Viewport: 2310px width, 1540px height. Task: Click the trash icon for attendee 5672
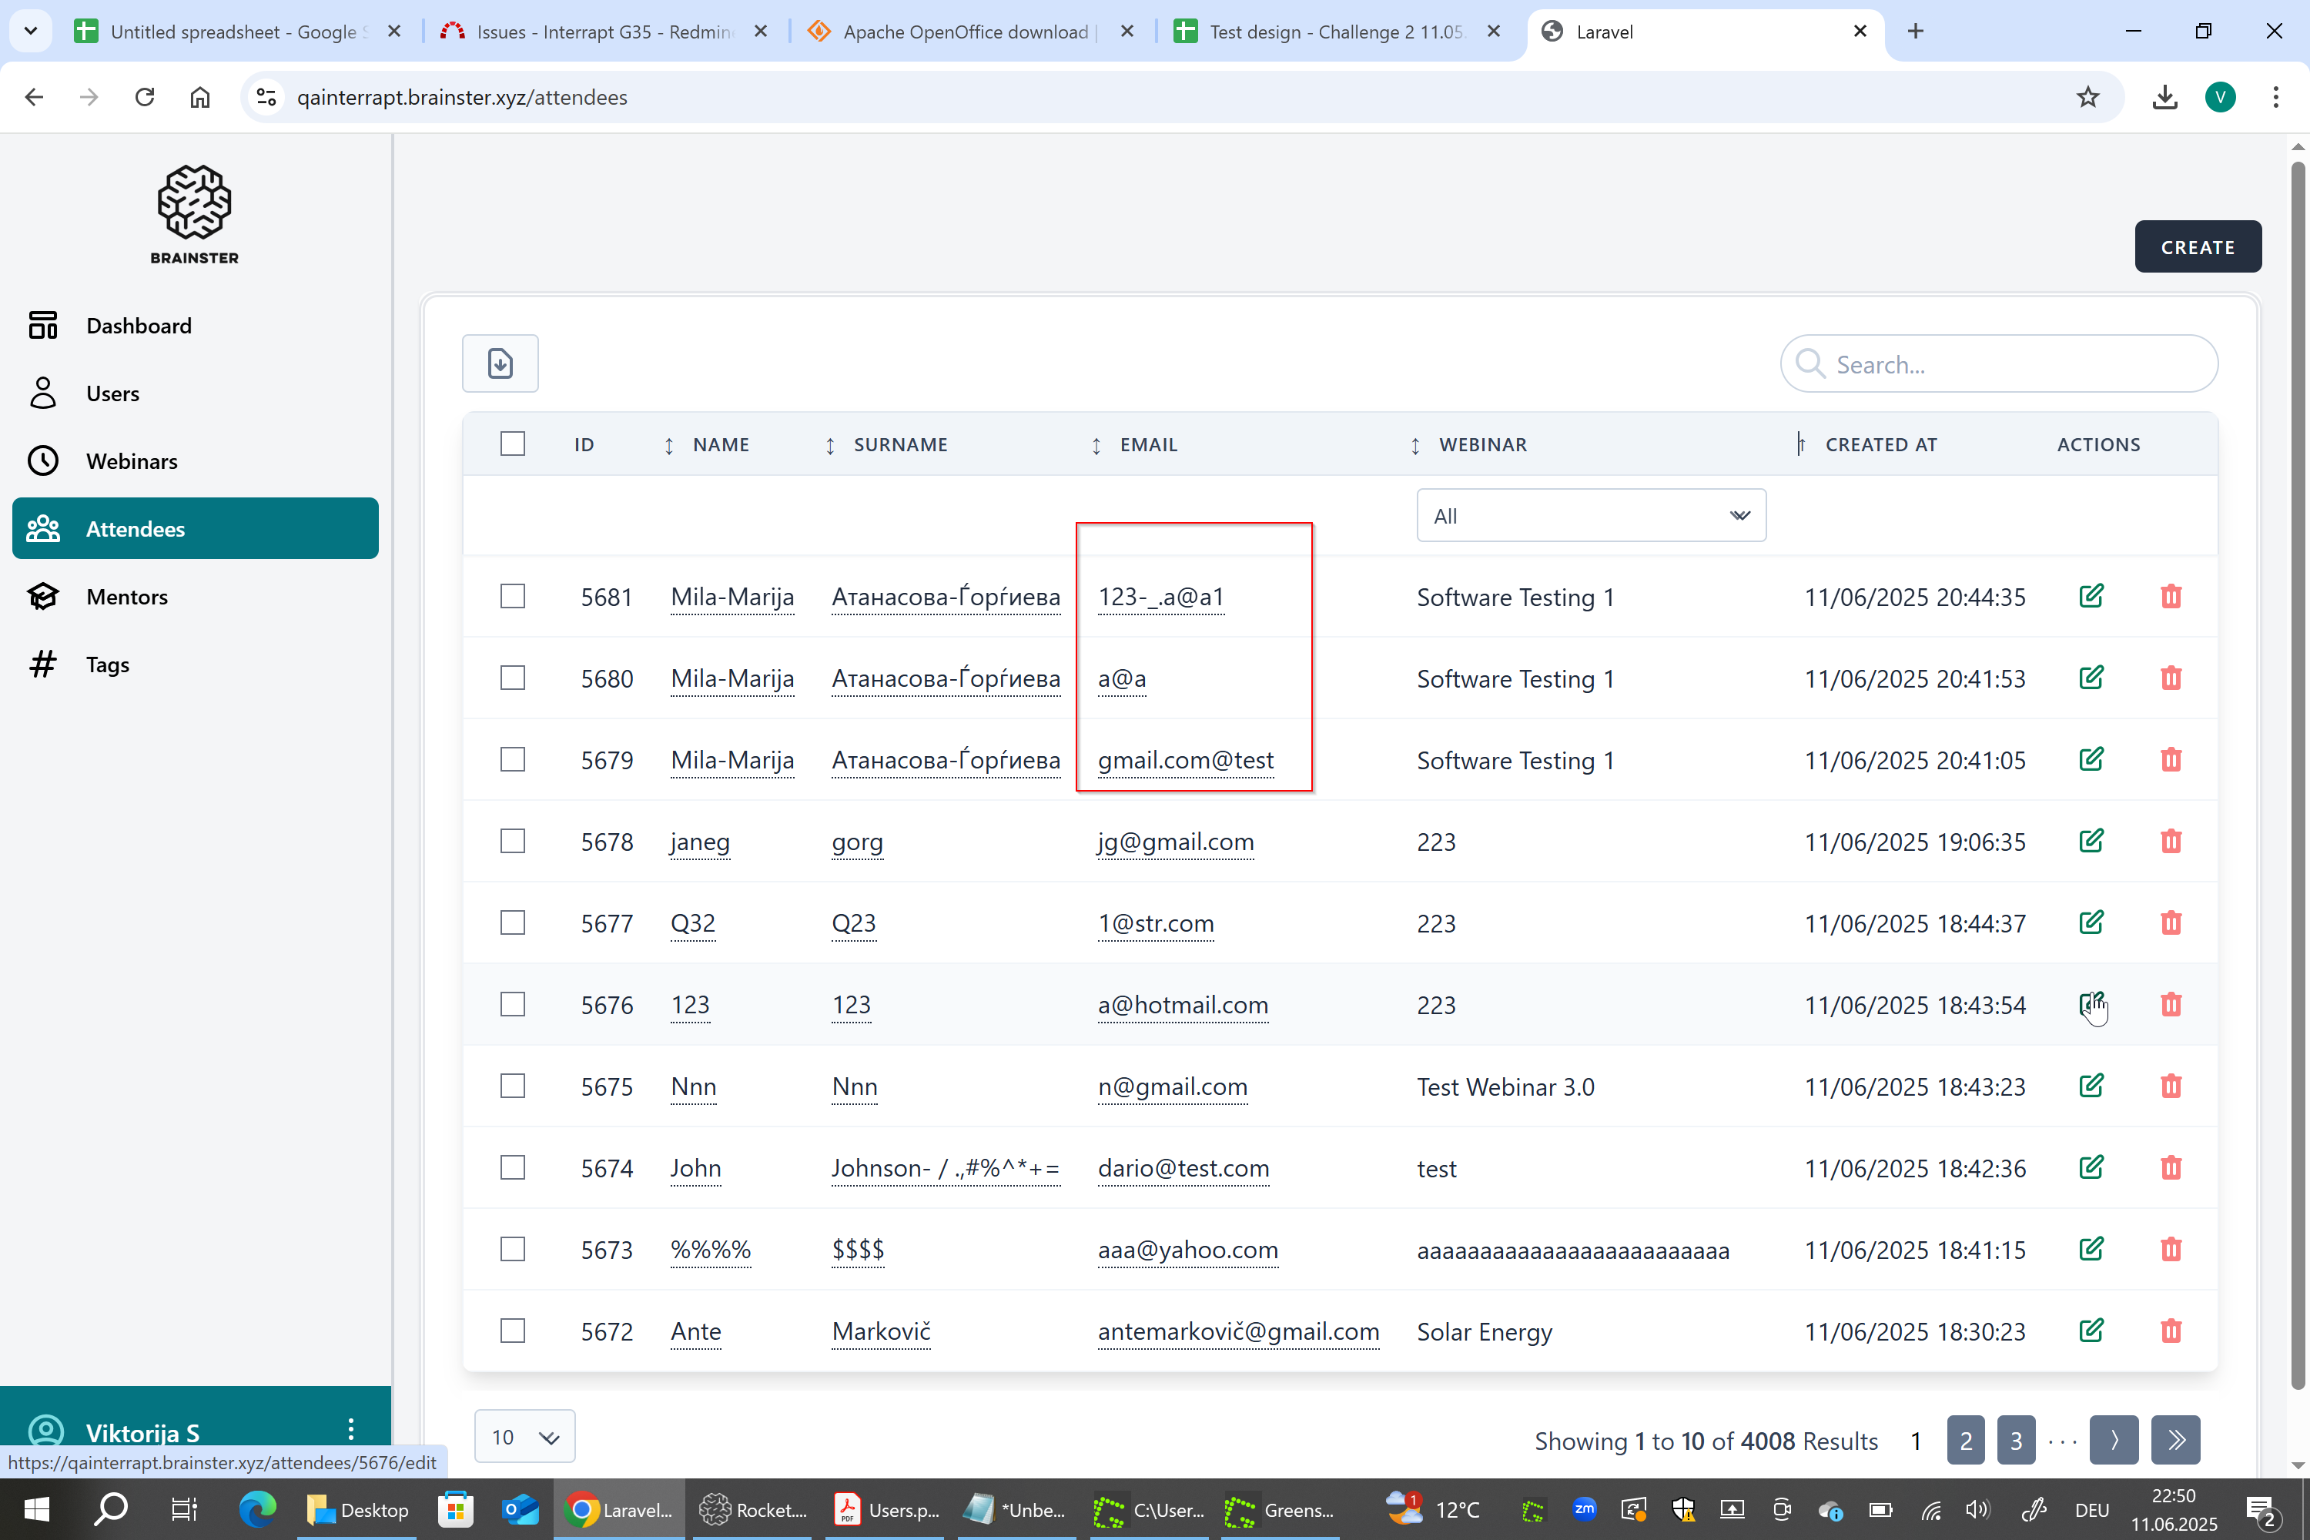[x=2171, y=1331]
